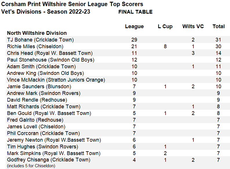Click the Wilts VC column header
230x169 pixels.
(193, 26)
